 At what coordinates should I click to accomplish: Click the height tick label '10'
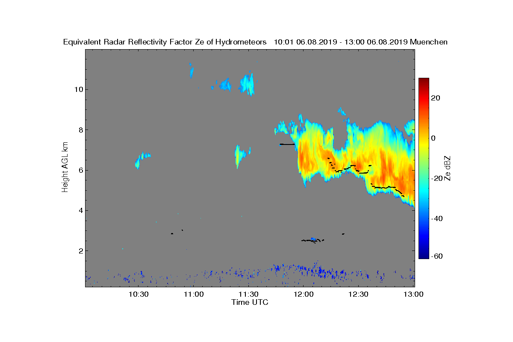click(x=78, y=89)
